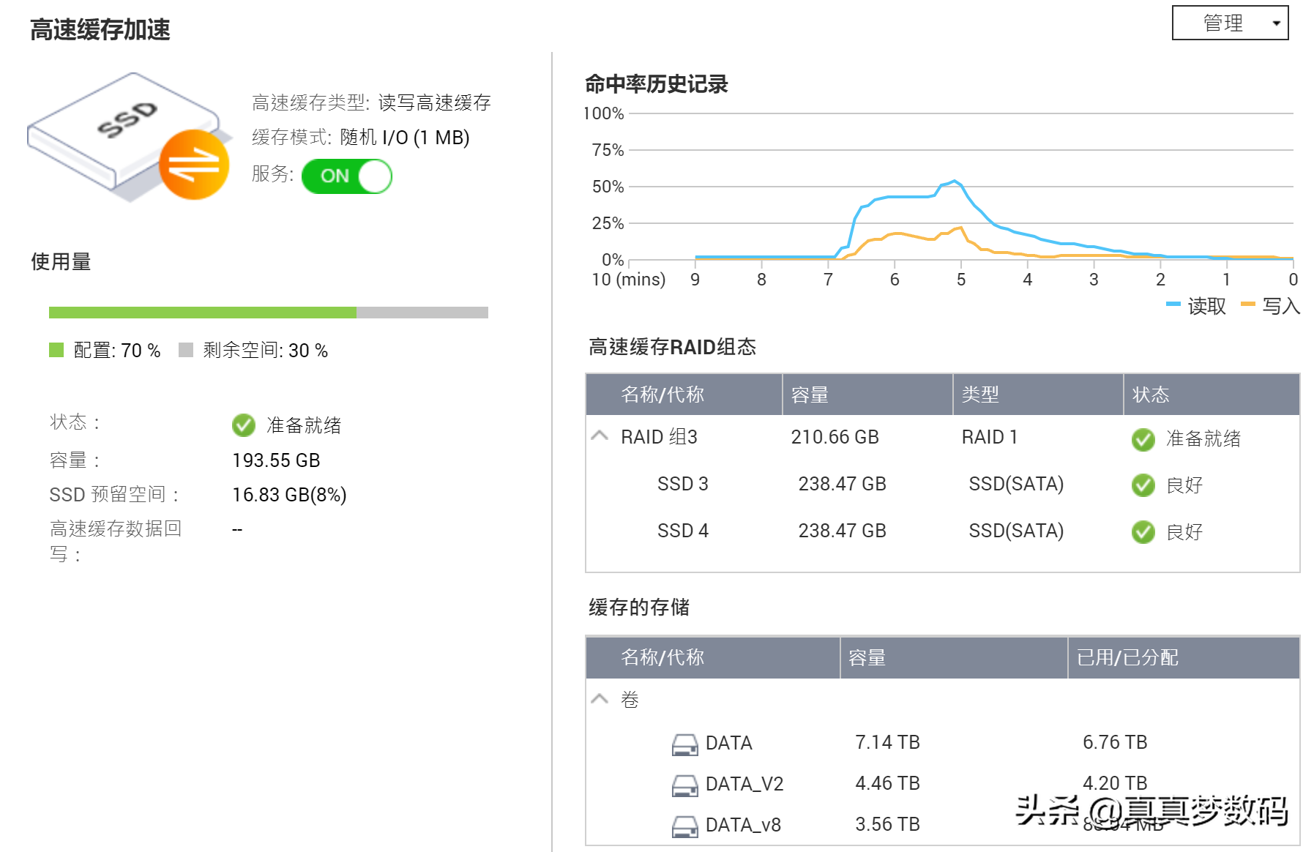Toggle the 写入 series in chart legend
This screenshot has height=852, width=1314.
point(1272,306)
